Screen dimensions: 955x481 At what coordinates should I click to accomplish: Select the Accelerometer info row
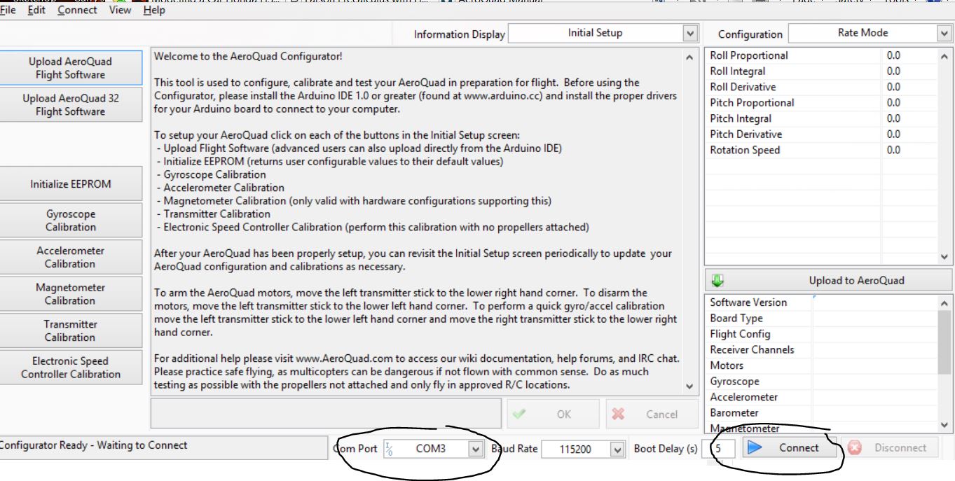tap(821, 397)
